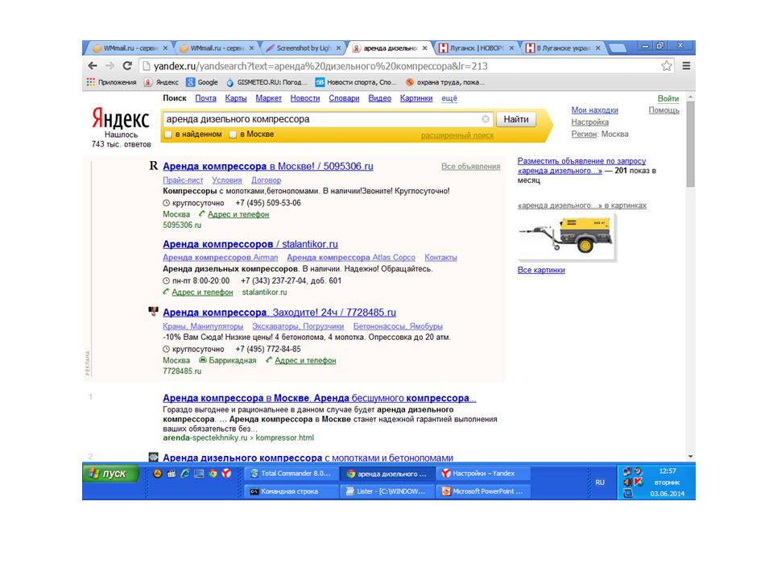Screen dimensions: 773x580
Task: Reload the page with the refresh icon
Action: [127, 65]
